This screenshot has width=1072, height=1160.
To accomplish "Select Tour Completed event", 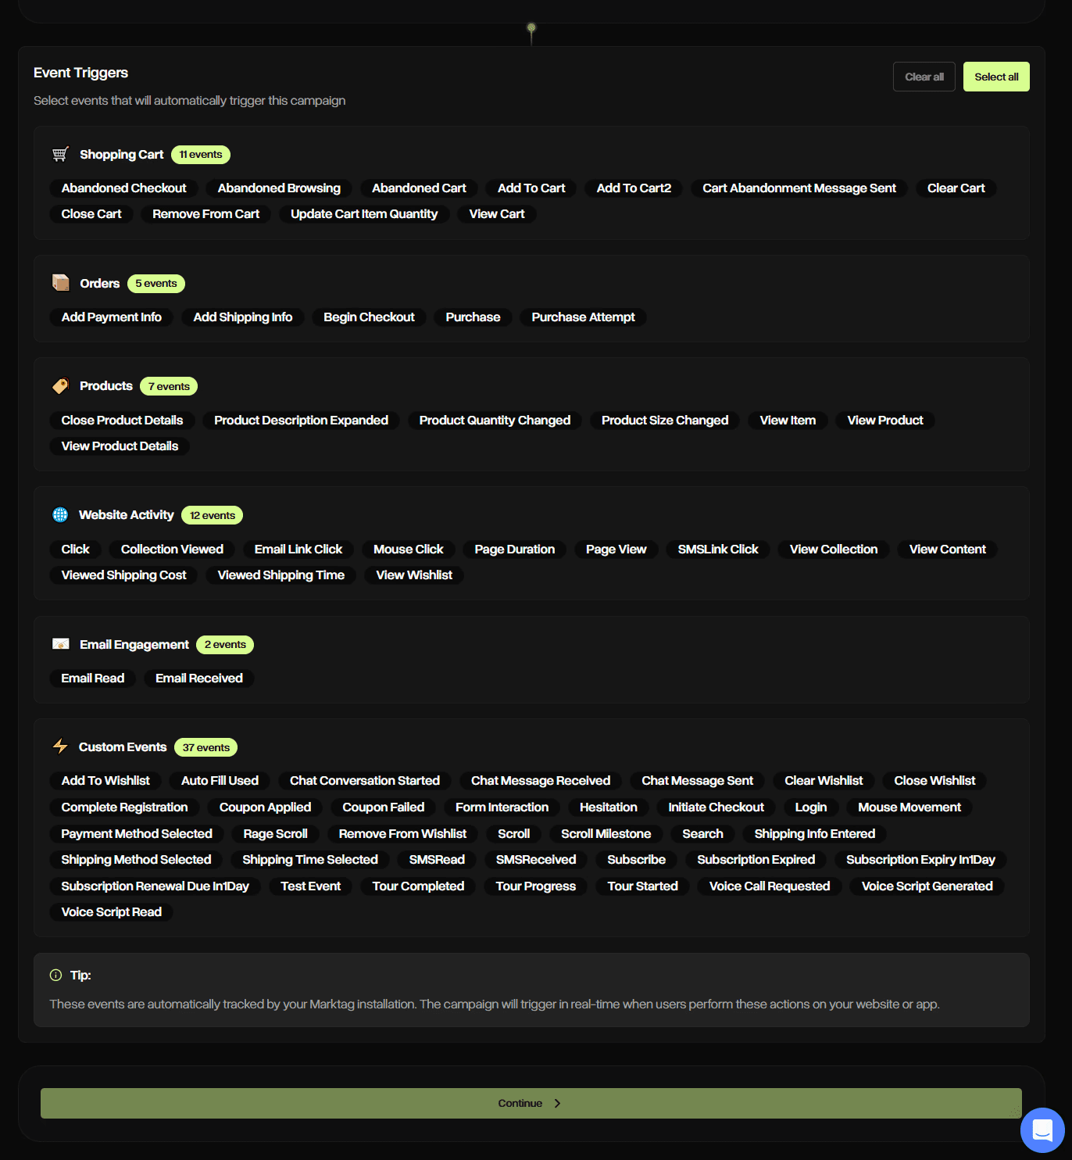I will 418,886.
